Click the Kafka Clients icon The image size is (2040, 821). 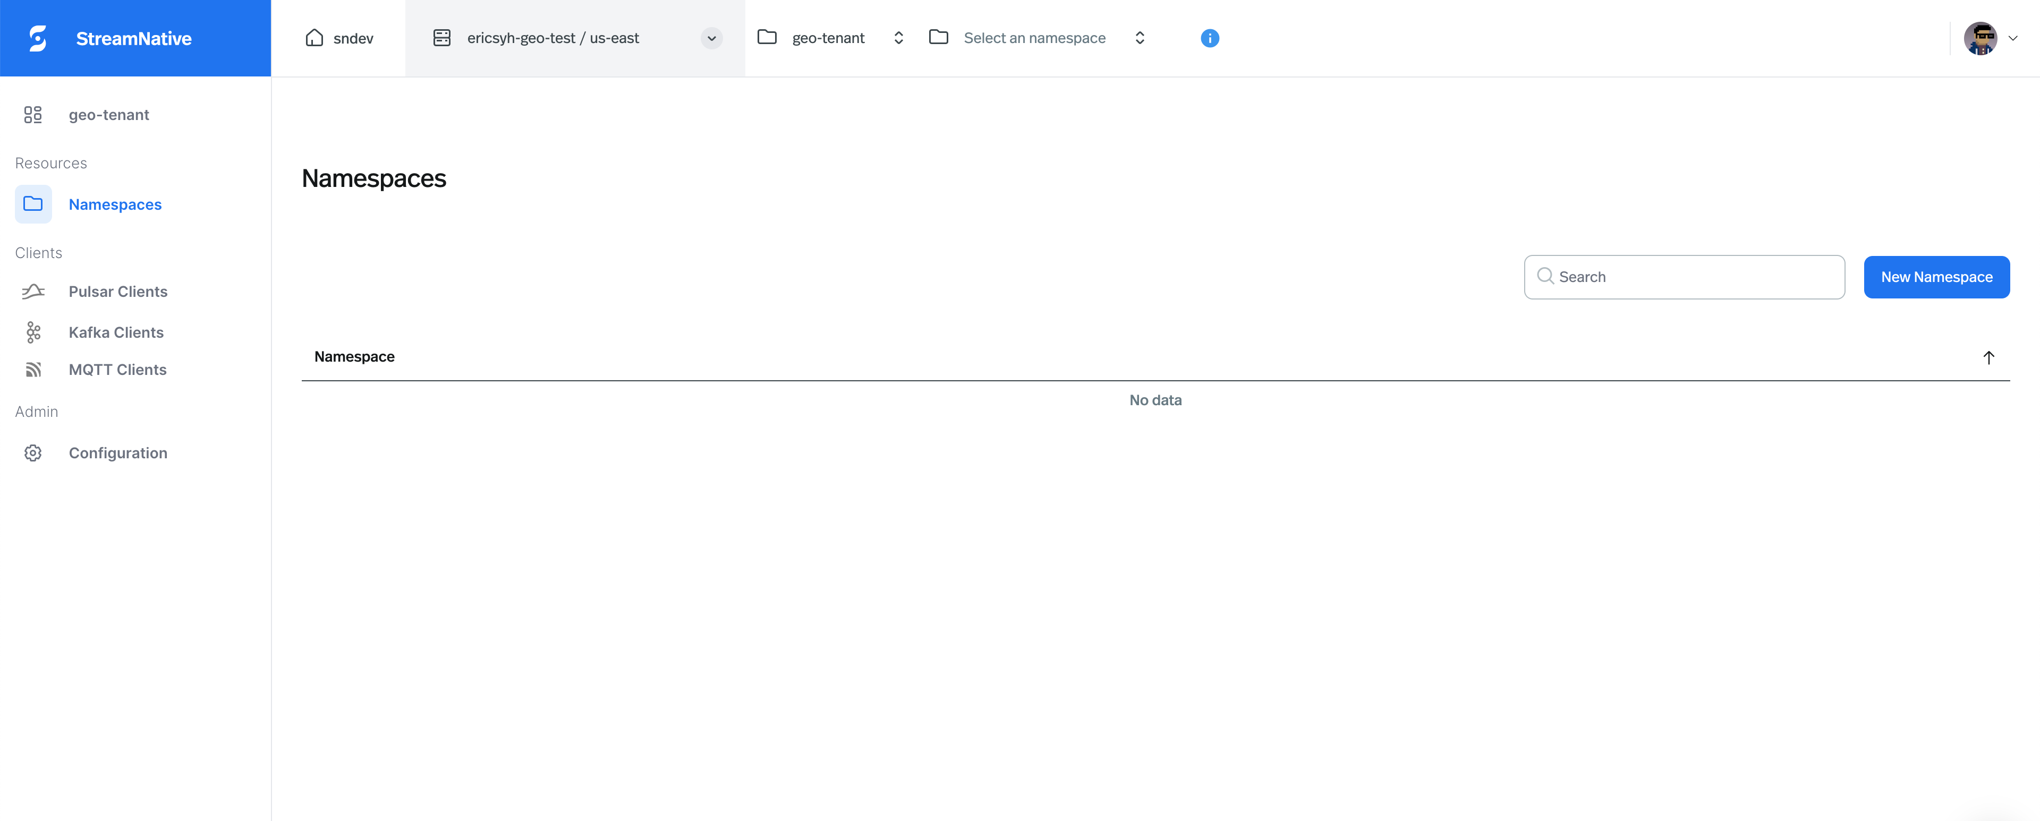[32, 332]
